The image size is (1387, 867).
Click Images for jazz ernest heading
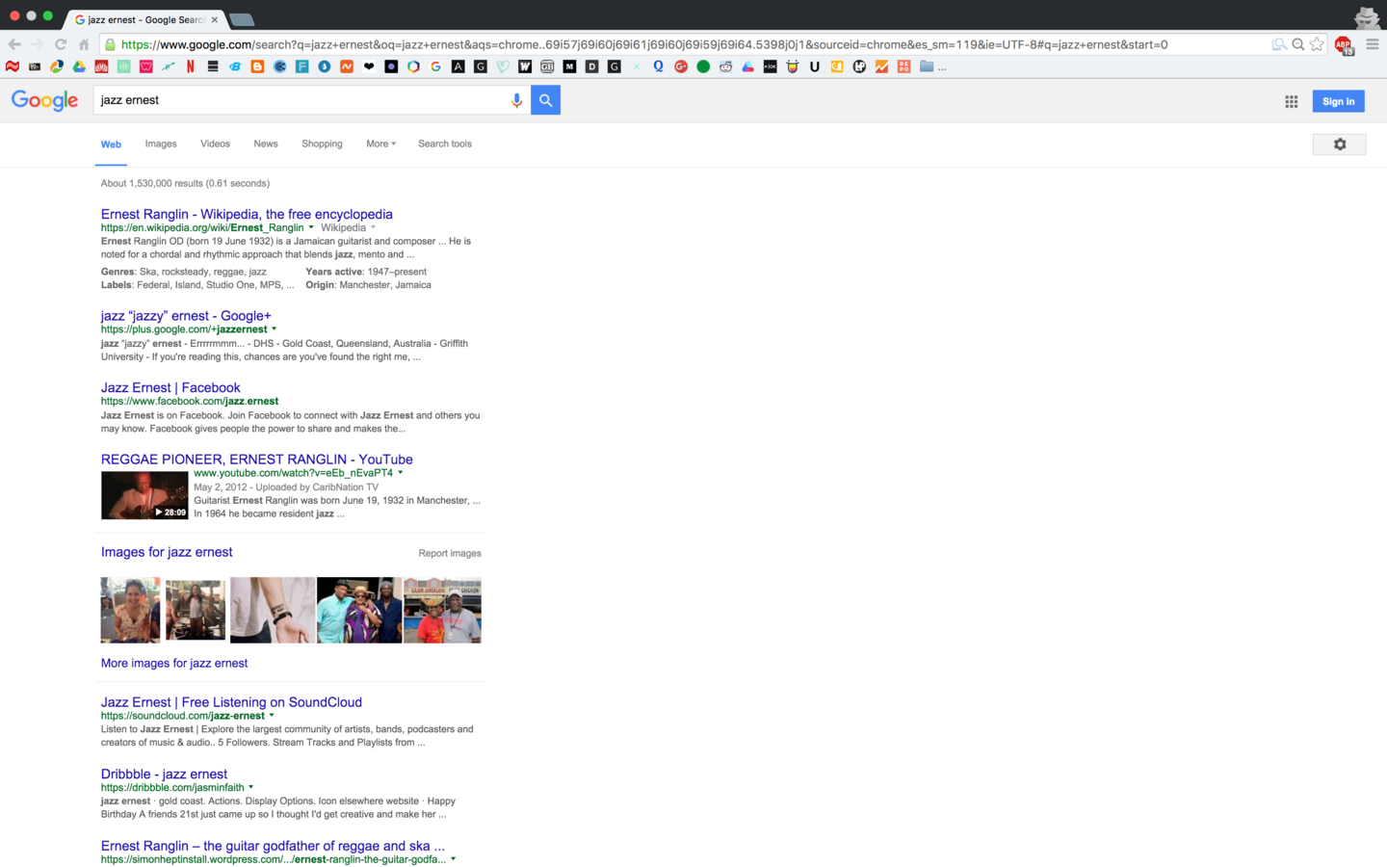(x=167, y=552)
